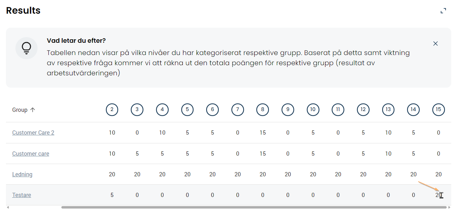Open the Customer Care 2 group link
453x211 pixels.
click(33, 132)
